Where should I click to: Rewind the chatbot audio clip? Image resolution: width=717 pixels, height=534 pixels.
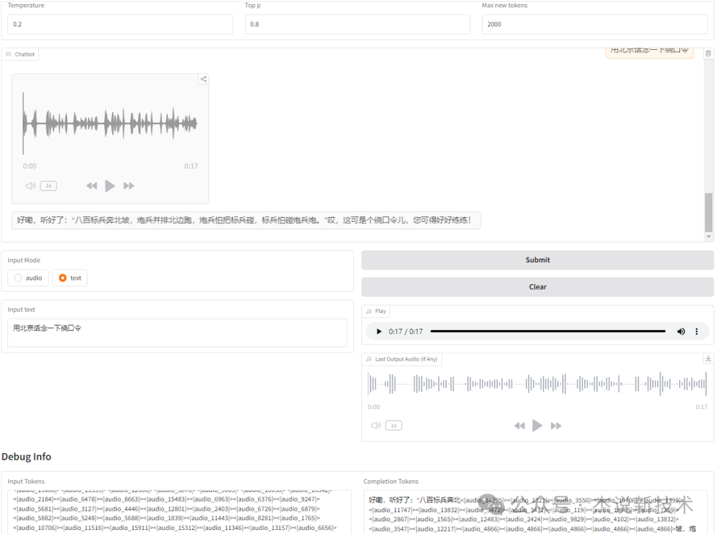click(92, 186)
